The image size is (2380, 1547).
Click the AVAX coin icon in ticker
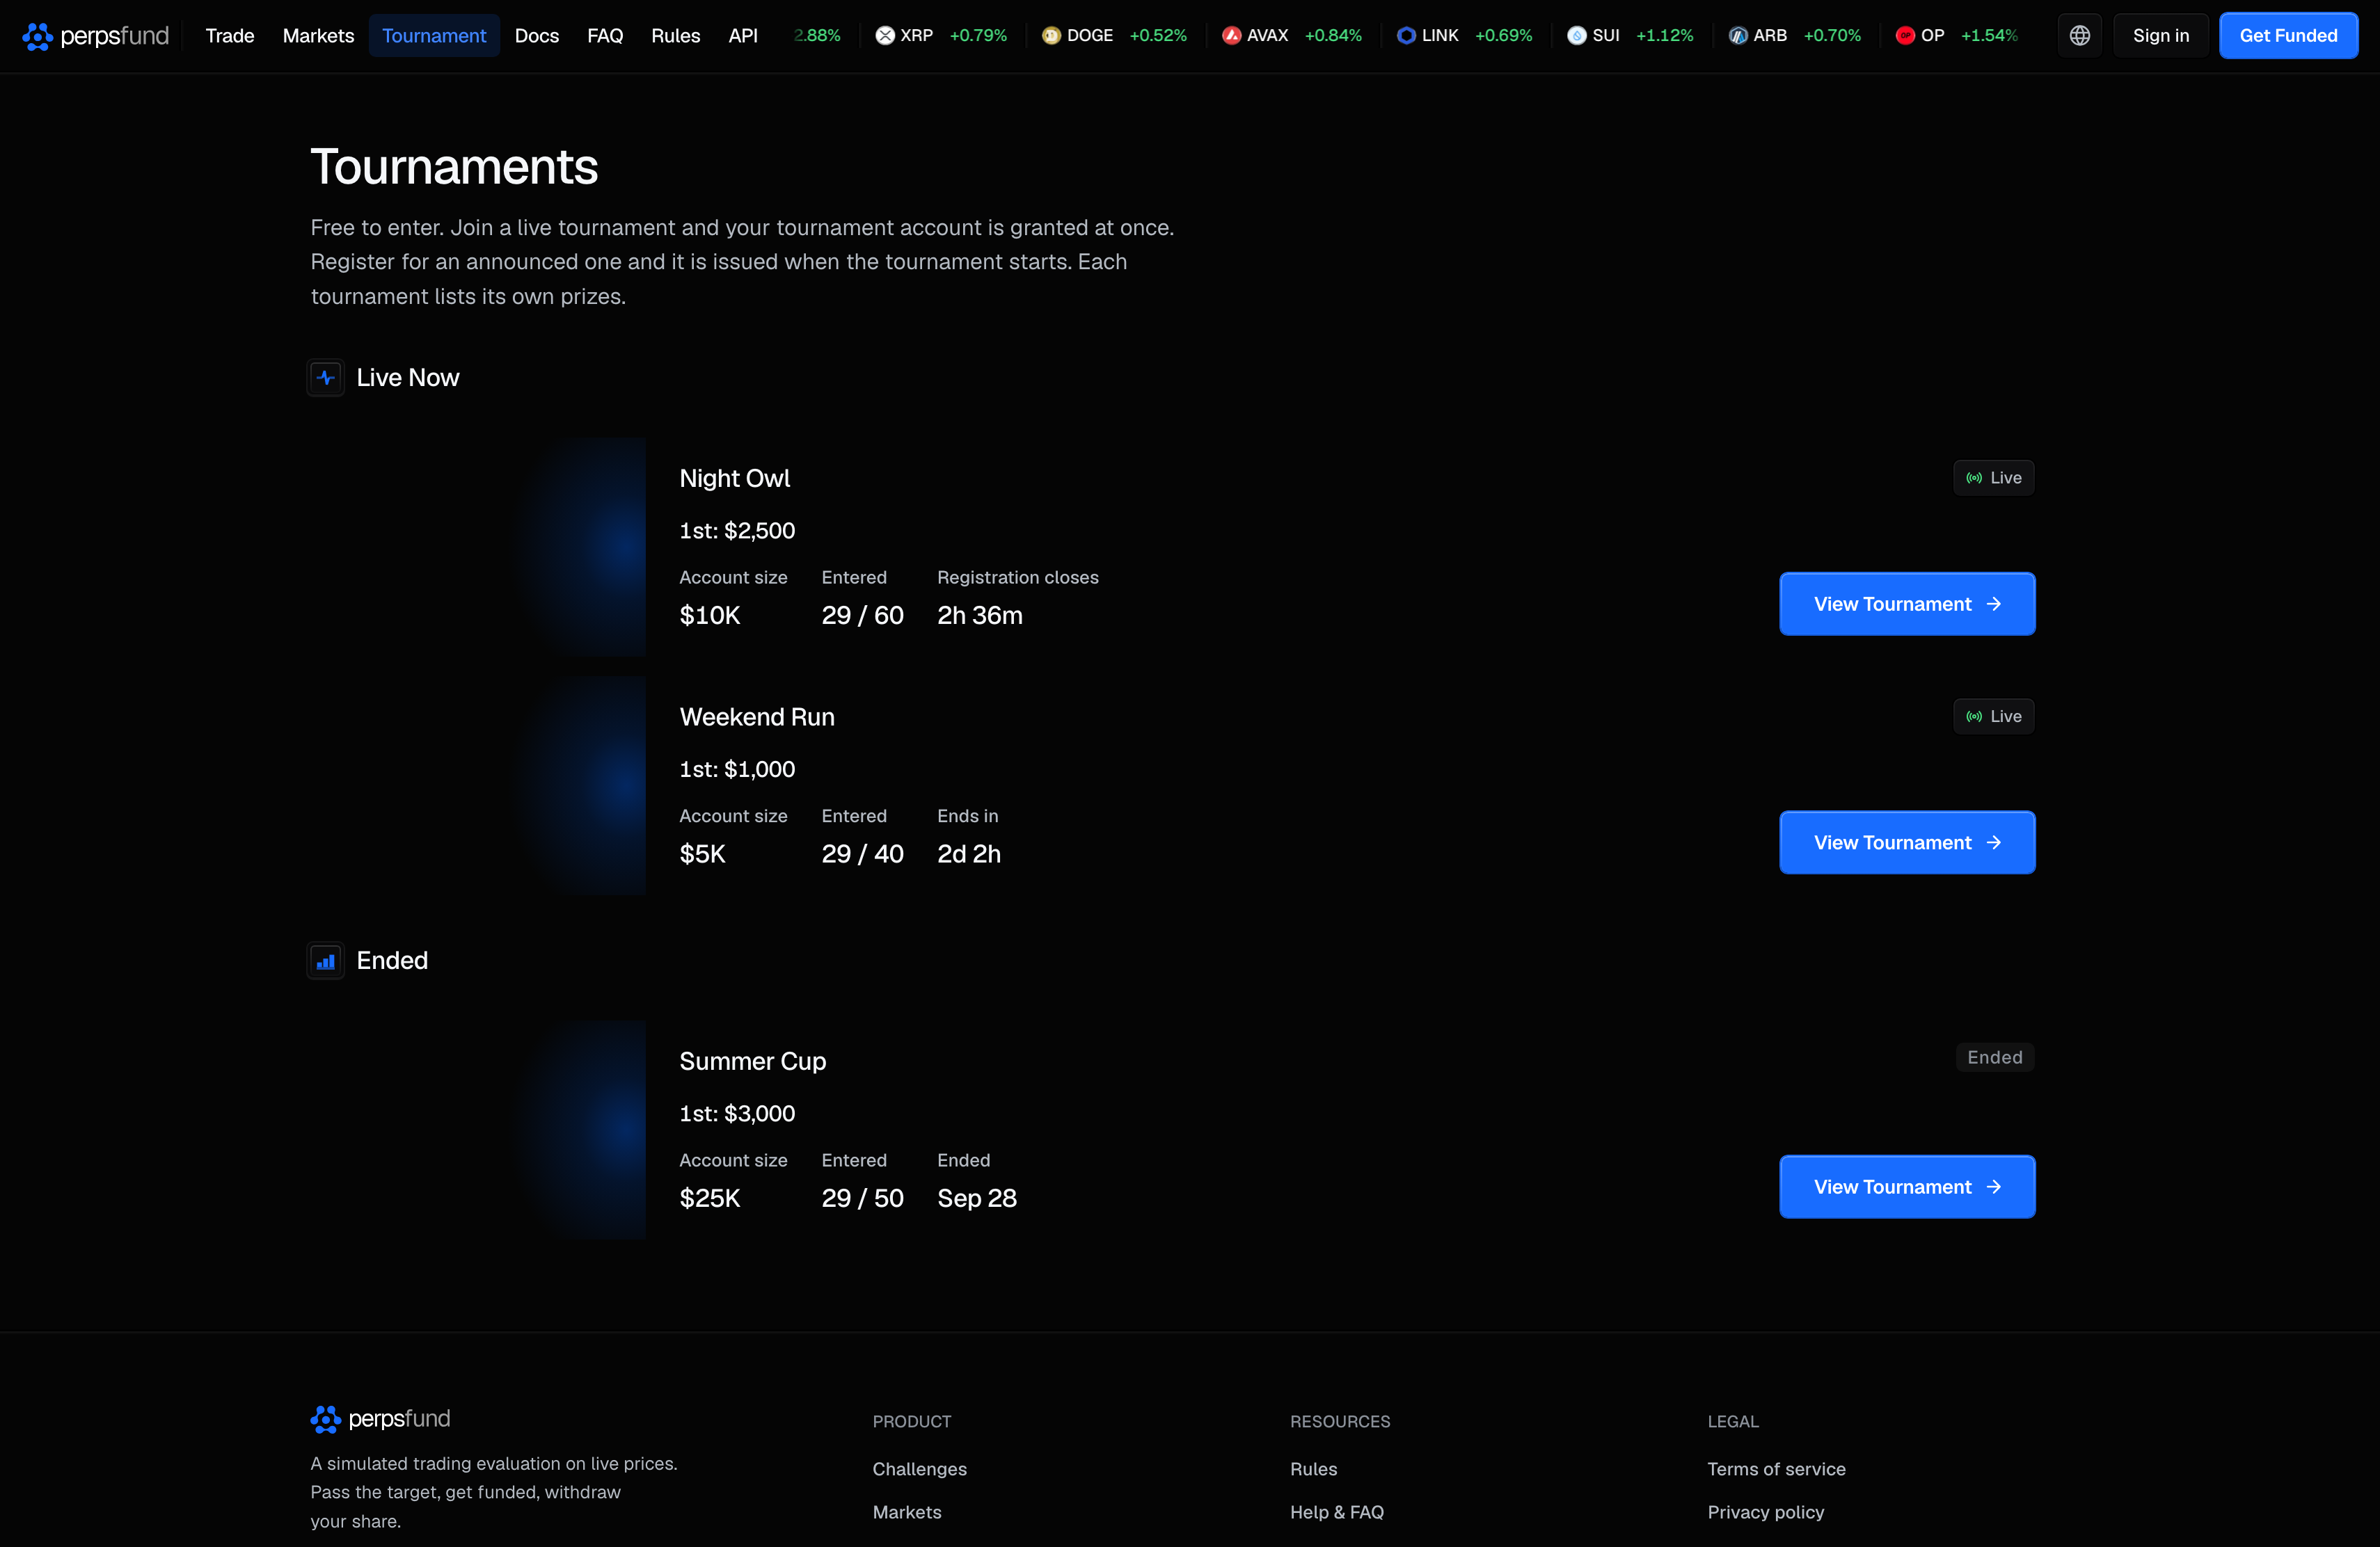click(1232, 36)
